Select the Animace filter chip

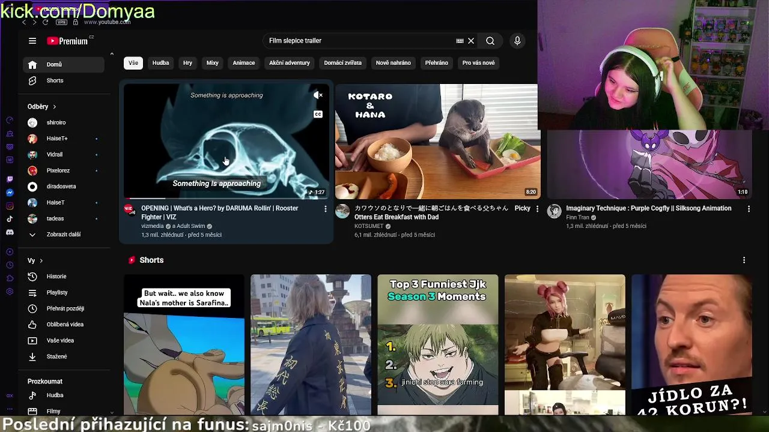[x=244, y=63]
